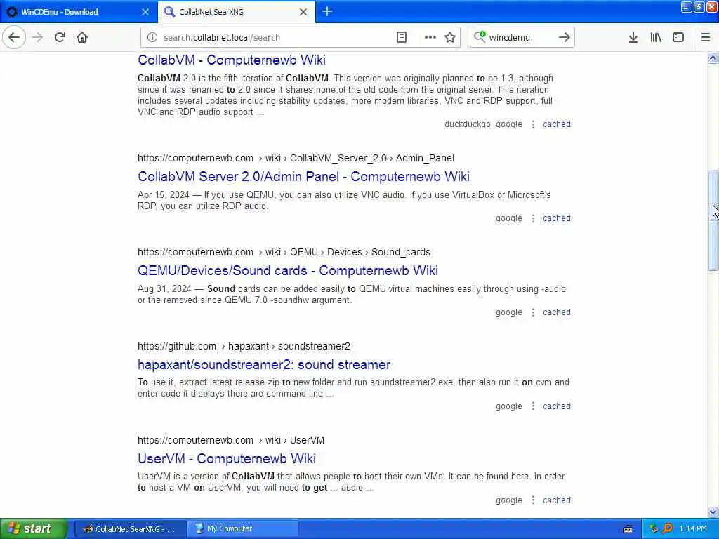This screenshot has height=539, width=719.
Task: Click the github.com soundstreamer2 URL line
Action: tap(244, 346)
